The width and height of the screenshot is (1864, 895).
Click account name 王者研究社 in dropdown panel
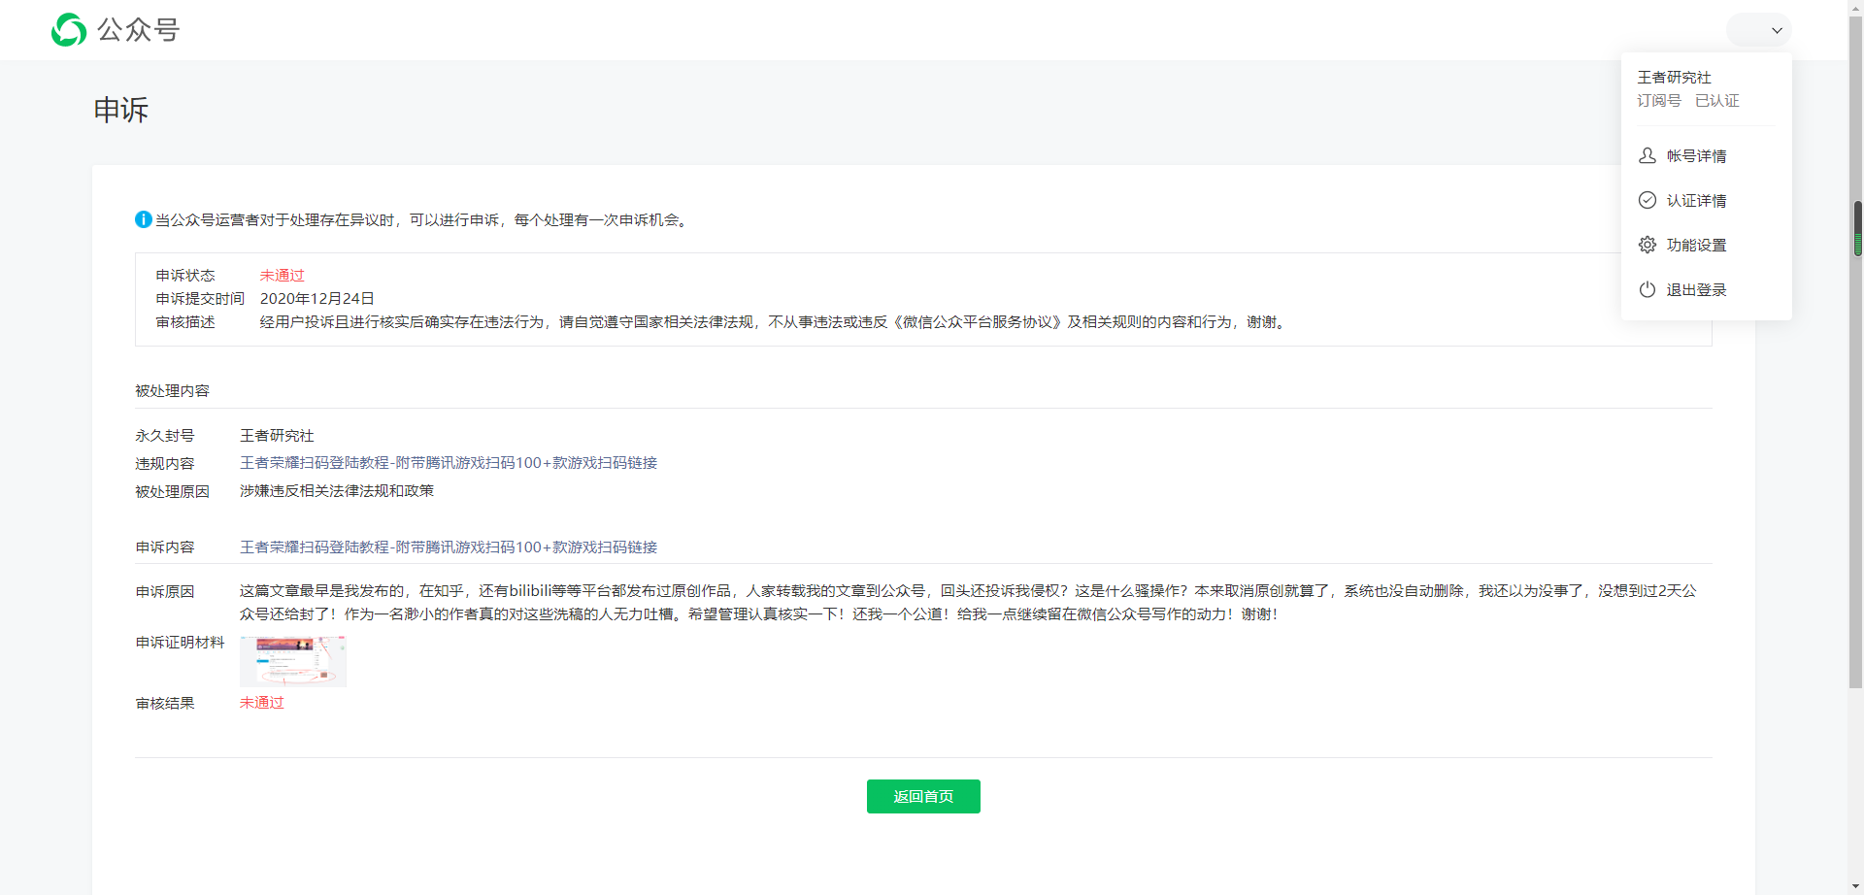pyautogui.click(x=1674, y=78)
